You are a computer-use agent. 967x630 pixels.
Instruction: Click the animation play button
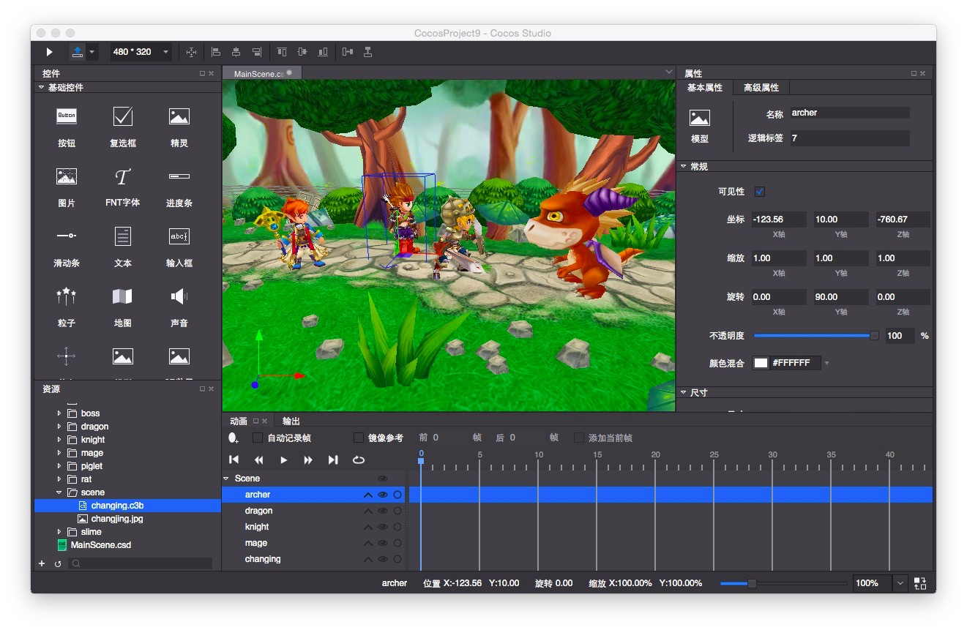click(284, 460)
